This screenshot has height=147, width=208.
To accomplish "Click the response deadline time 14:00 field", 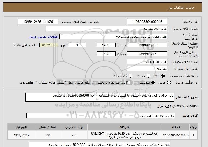I will (106, 45).
